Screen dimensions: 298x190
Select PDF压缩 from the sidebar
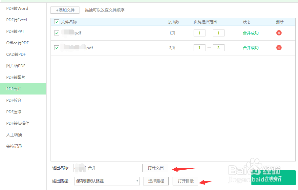(x=15, y=112)
